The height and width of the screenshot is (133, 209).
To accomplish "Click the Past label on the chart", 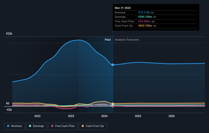I will 108,40.
